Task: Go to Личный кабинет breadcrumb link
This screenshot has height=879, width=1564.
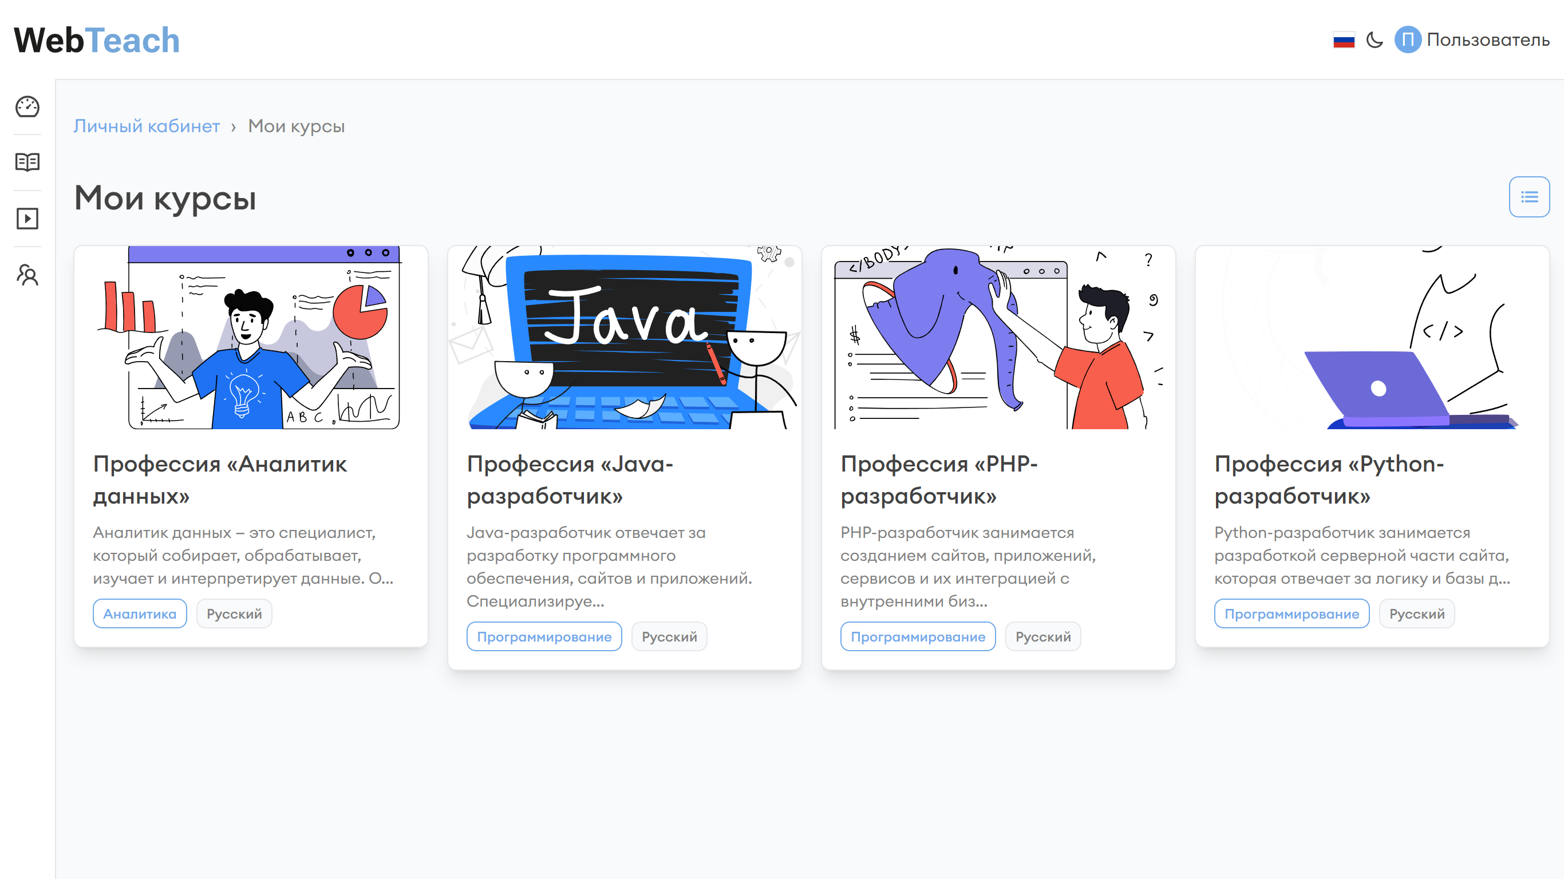Action: pyautogui.click(x=147, y=126)
